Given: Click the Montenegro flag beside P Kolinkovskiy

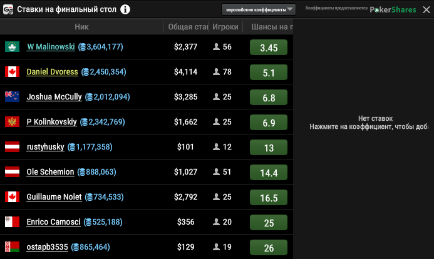Looking at the screenshot, I should pos(12,122).
